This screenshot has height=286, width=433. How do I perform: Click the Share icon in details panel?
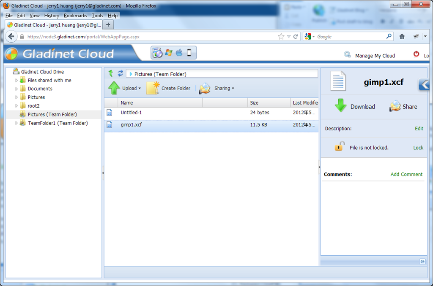[395, 106]
